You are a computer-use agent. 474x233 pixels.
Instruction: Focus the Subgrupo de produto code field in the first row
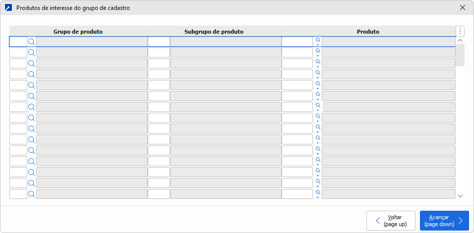(159, 42)
